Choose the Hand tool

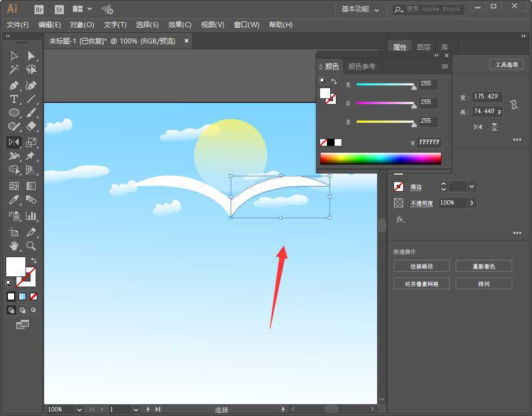14,246
